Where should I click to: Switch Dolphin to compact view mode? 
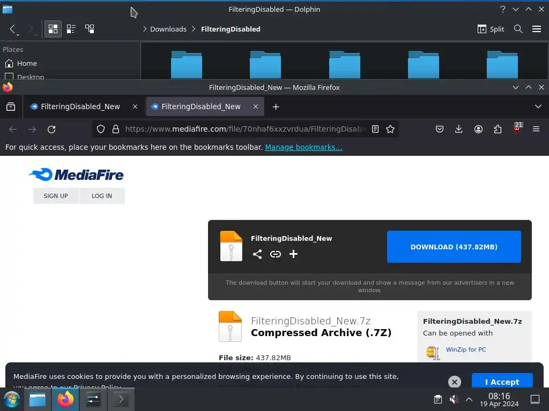[71, 29]
